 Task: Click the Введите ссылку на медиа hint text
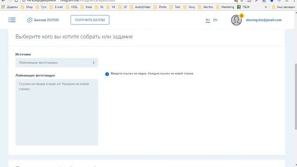152,73
